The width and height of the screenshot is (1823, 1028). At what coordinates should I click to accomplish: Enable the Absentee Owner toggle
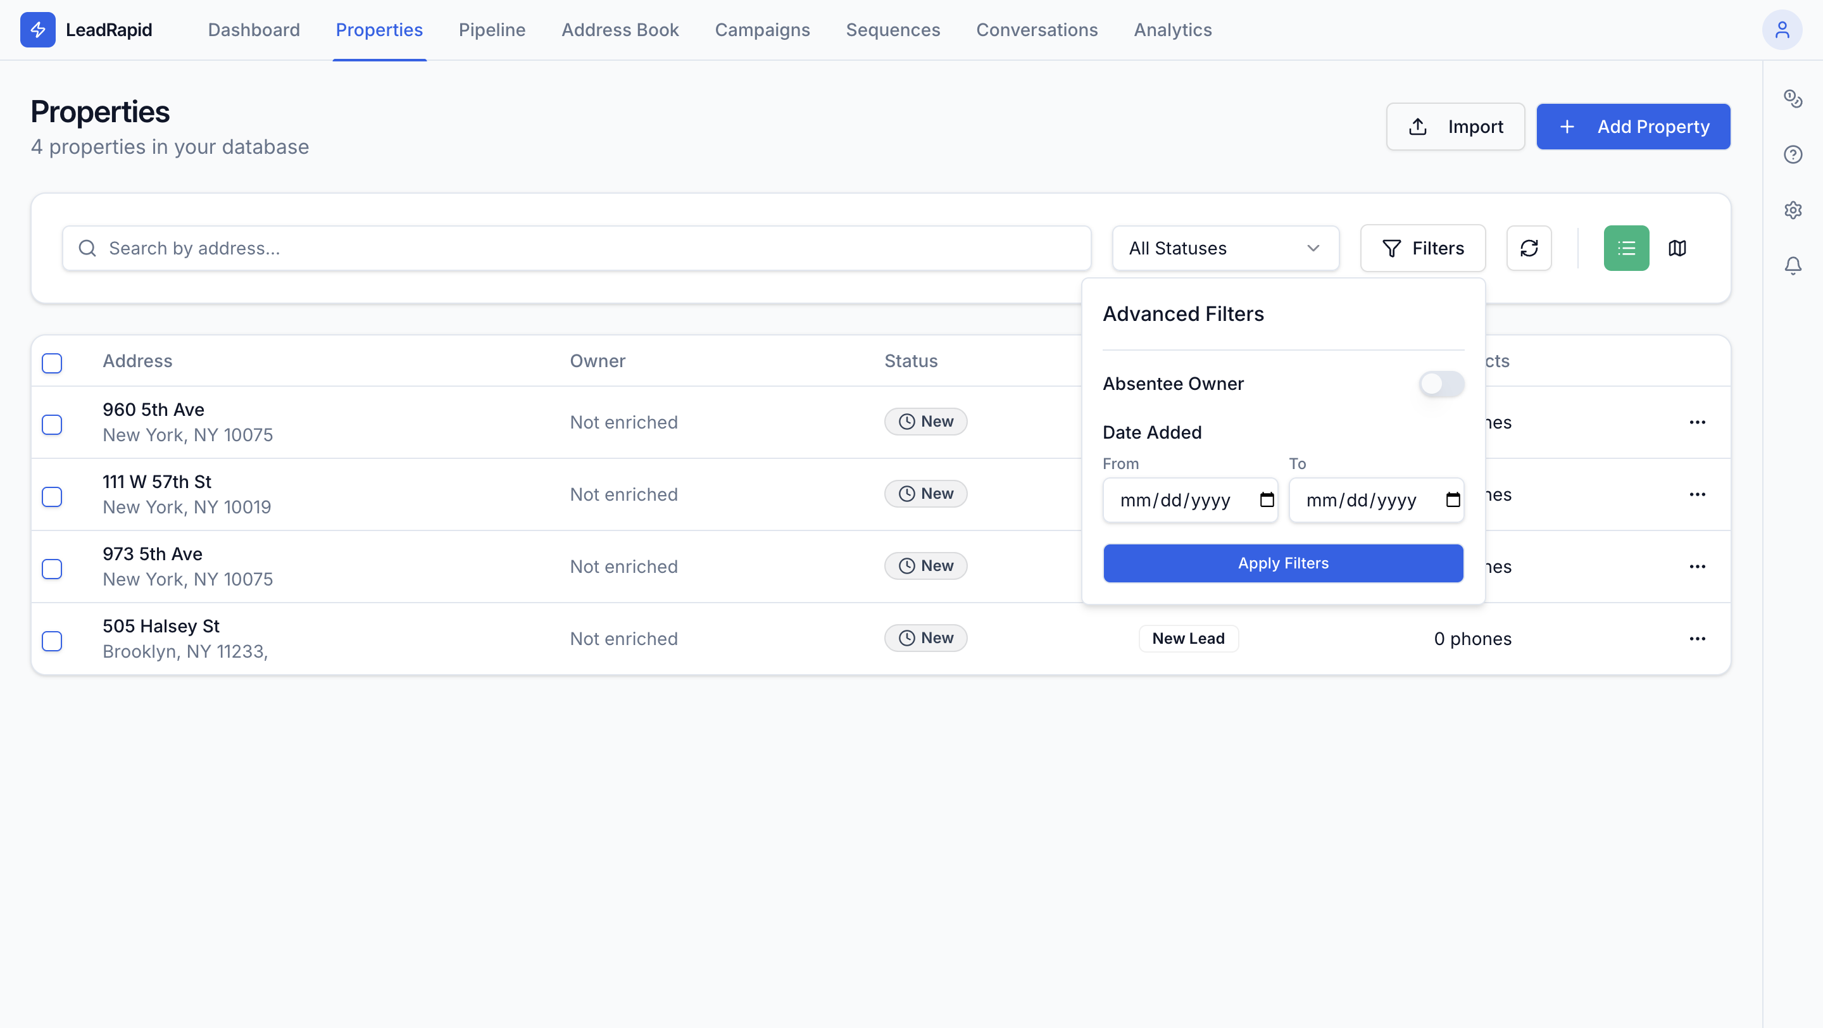[1441, 384]
